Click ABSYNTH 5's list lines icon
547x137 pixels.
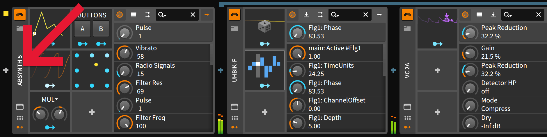(134, 15)
